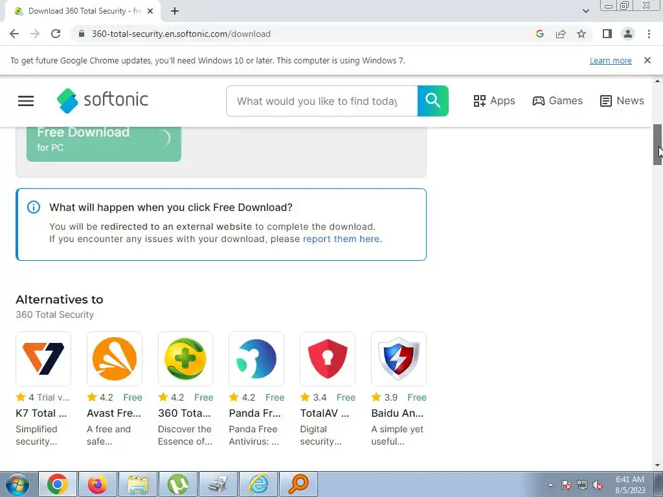The width and height of the screenshot is (663, 497).
Task: Follow the 'report them here' link
Action: point(341,239)
